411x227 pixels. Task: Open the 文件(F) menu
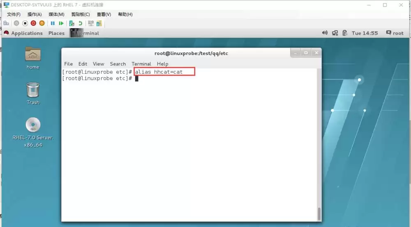pos(14,14)
